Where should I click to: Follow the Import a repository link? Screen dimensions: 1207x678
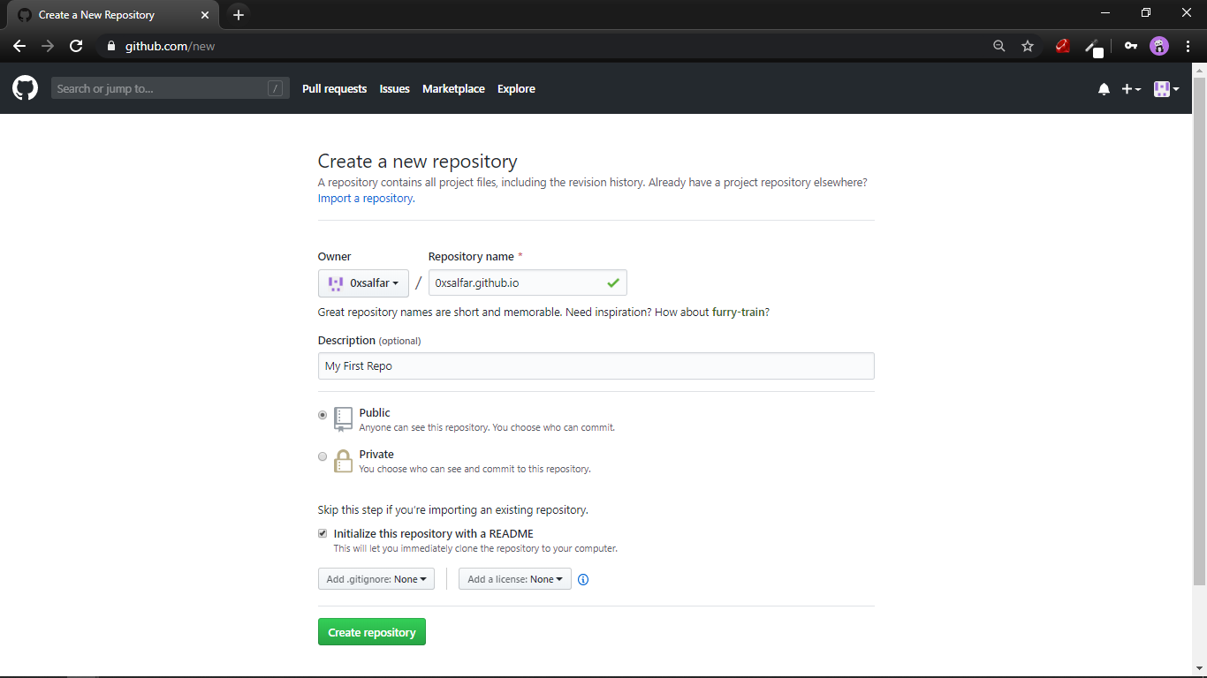[365, 199]
